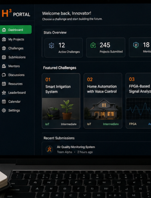
Task: Click the Calendar sidebar icon
Action: 4,102
